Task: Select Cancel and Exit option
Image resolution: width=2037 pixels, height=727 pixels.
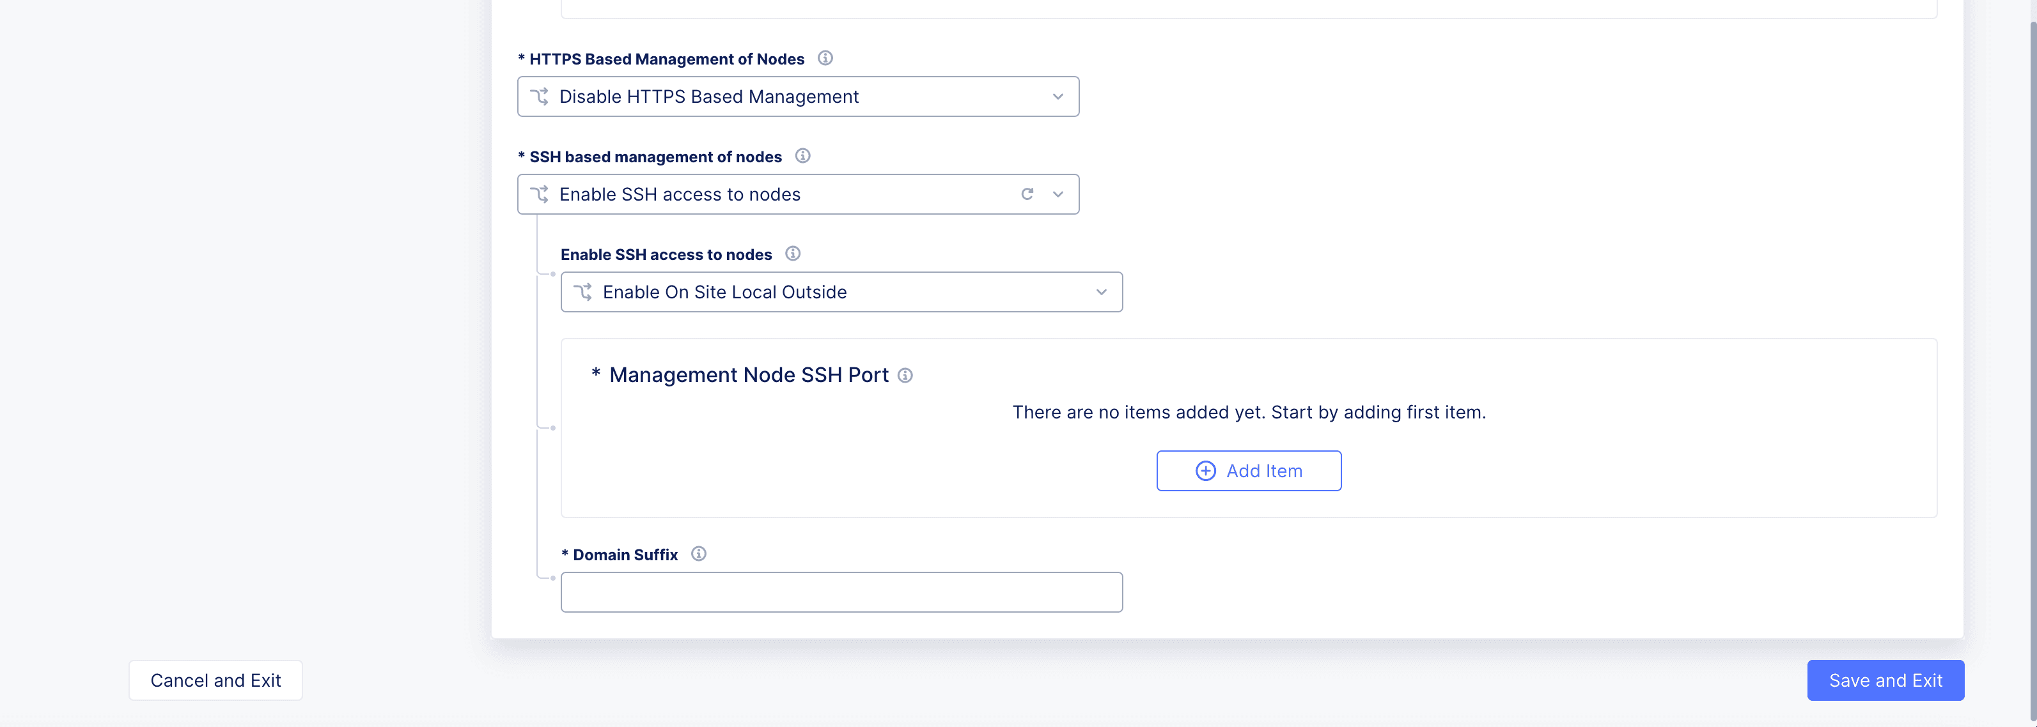Action: 214,679
